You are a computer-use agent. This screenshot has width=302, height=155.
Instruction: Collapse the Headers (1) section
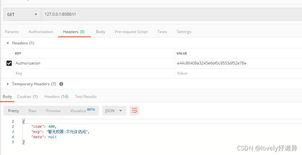8,43
